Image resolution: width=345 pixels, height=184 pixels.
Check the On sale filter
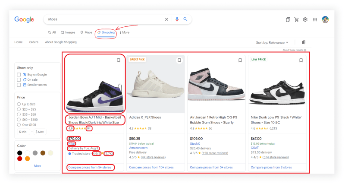(19, 79)
